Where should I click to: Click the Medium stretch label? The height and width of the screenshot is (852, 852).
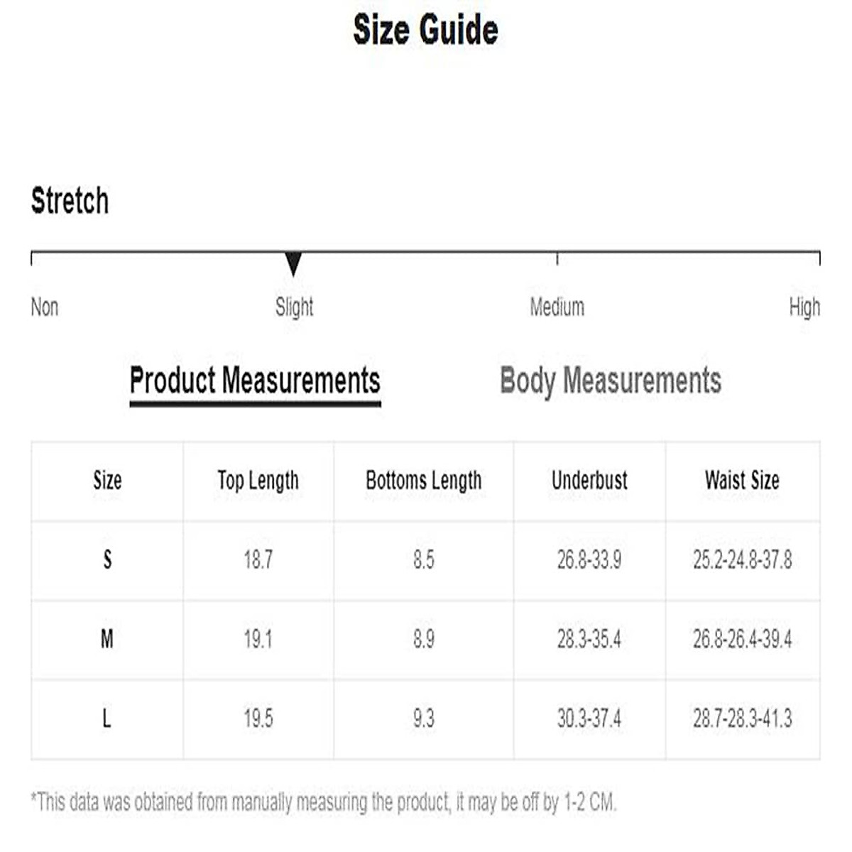coord(557,307)
